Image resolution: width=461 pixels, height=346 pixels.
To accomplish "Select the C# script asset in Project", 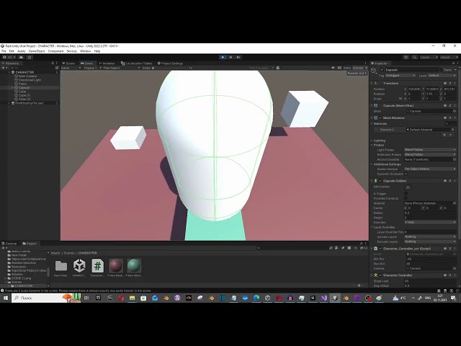I will (97, 267).
